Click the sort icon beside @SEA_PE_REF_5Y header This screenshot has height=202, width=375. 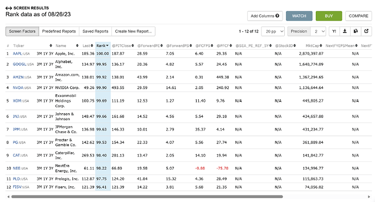tap(270, 45)
